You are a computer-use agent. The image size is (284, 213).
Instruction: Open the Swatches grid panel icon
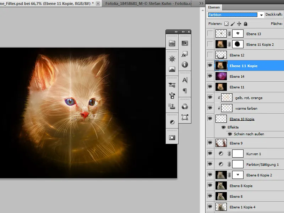[x=185, y=43]
